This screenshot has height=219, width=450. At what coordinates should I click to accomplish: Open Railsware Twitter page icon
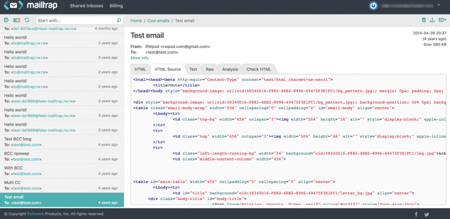click(427, 215)
